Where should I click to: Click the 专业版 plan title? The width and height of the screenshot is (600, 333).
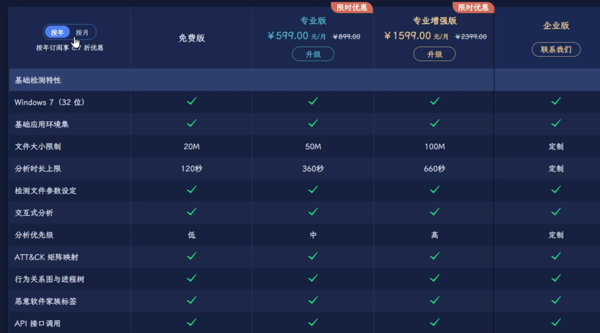click(x=313, y=21)
